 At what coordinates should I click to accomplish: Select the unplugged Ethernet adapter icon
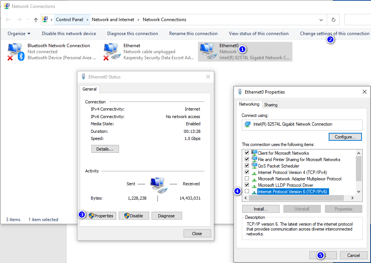(111, 51)
